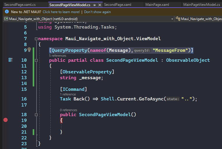Open the MainPage.xaml tab

coord(157,5)
